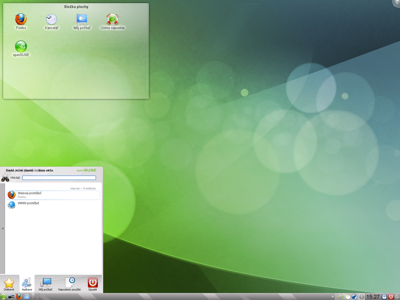Image resolution: width=400 pixels, height=300 pixels.
Task: Open the file manager icon in the panel
Action: pyautogui.click(x=26, y=297)
